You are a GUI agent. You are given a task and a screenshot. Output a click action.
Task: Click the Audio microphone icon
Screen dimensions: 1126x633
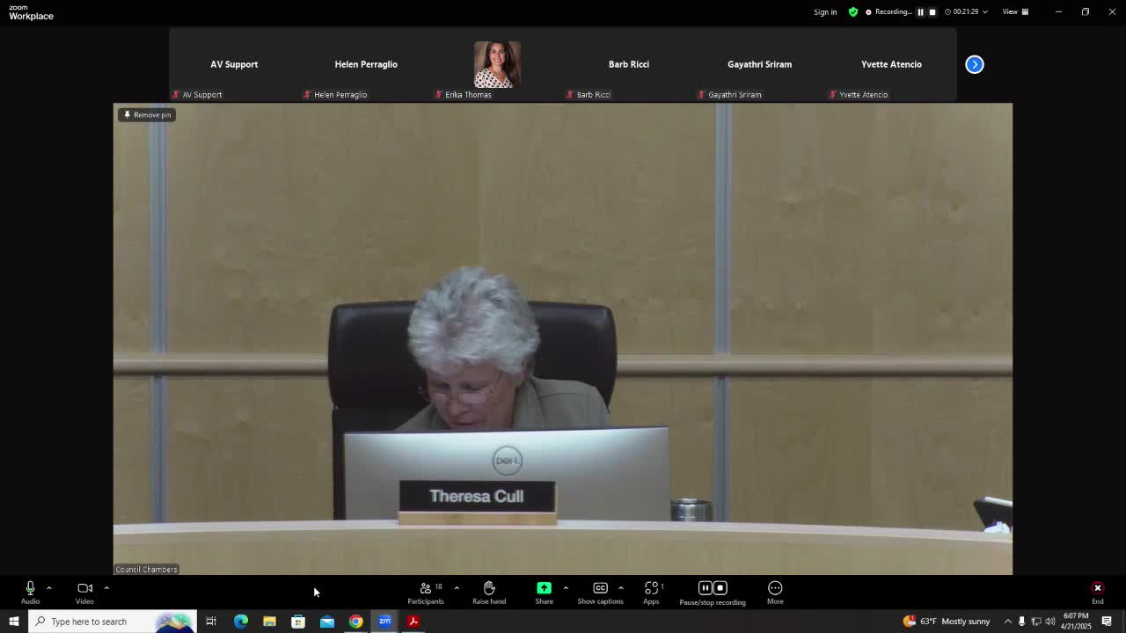[30, 588]
